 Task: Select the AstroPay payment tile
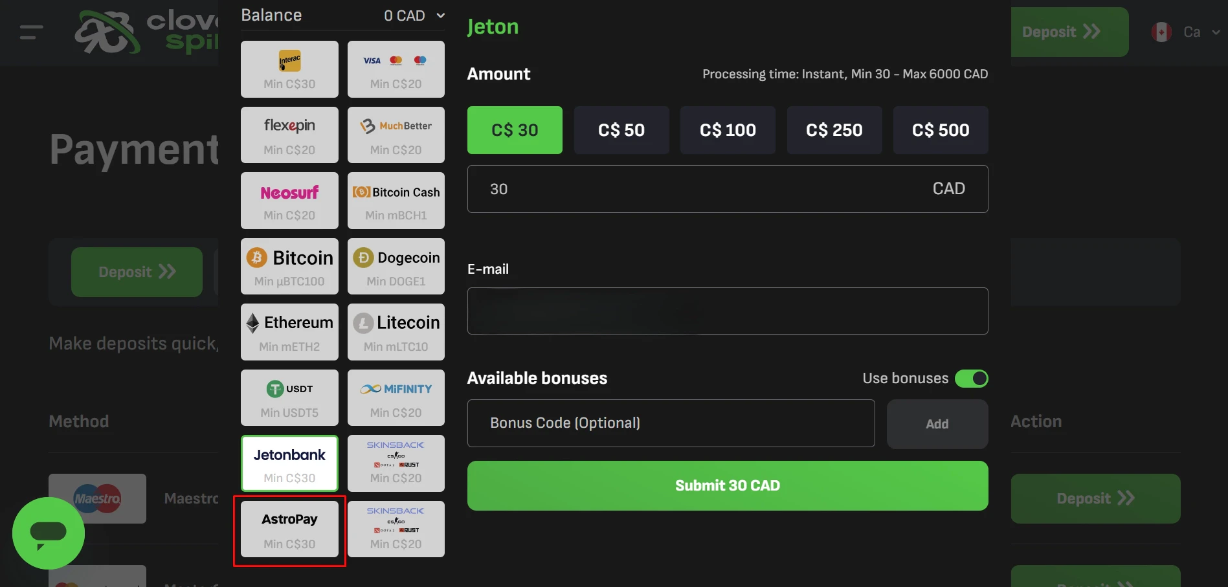(x=289, y=529)
